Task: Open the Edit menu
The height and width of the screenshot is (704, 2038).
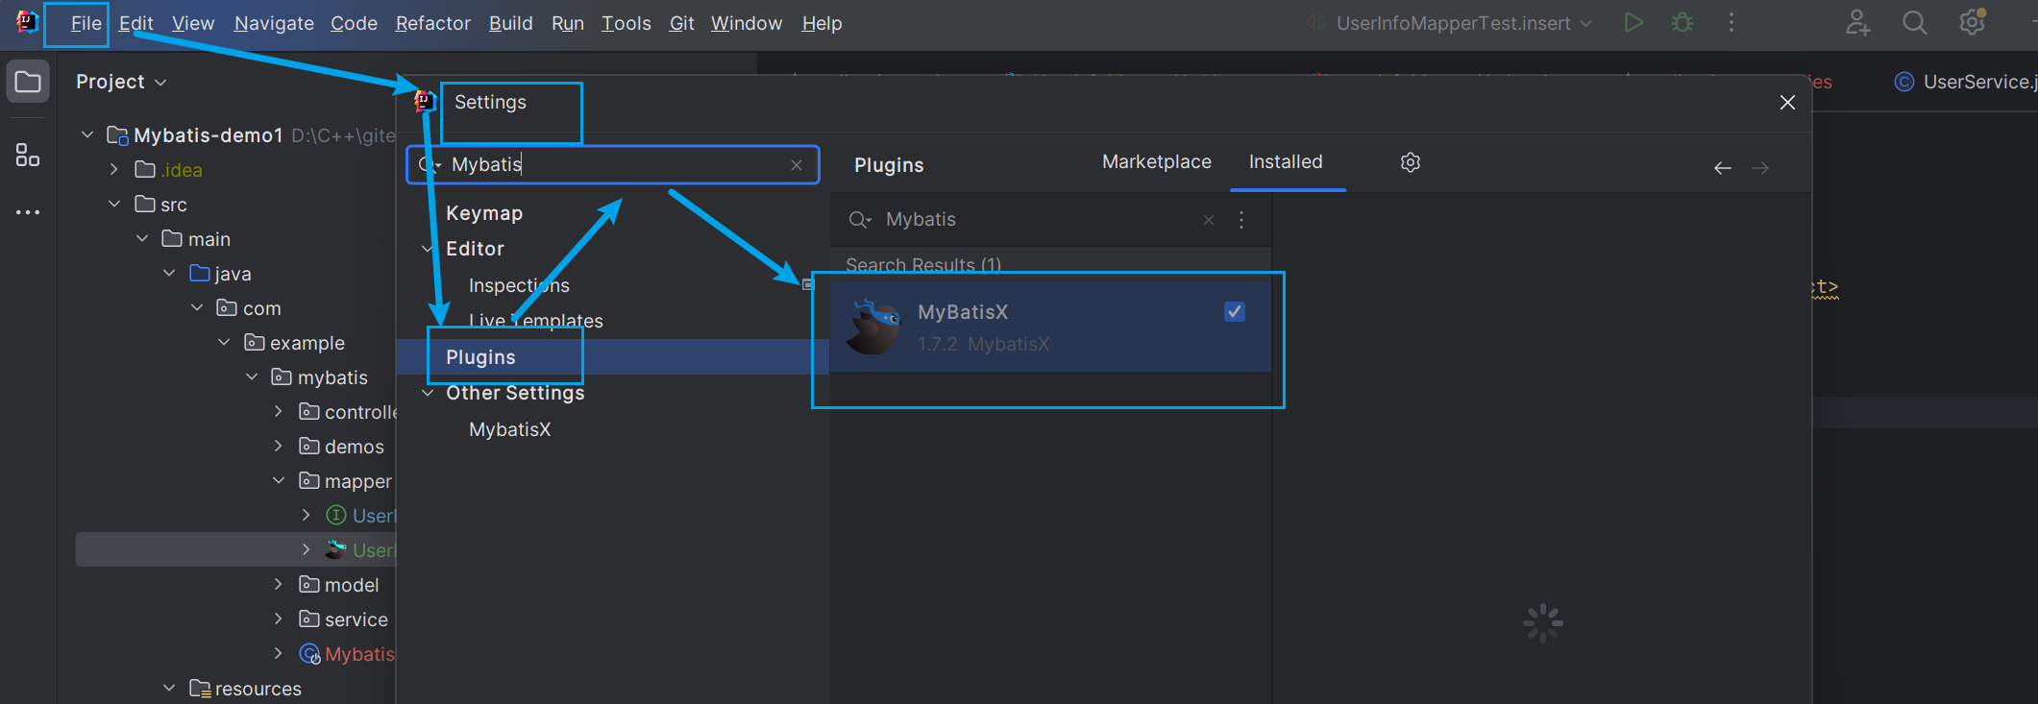Action: [x=136, y=23]
